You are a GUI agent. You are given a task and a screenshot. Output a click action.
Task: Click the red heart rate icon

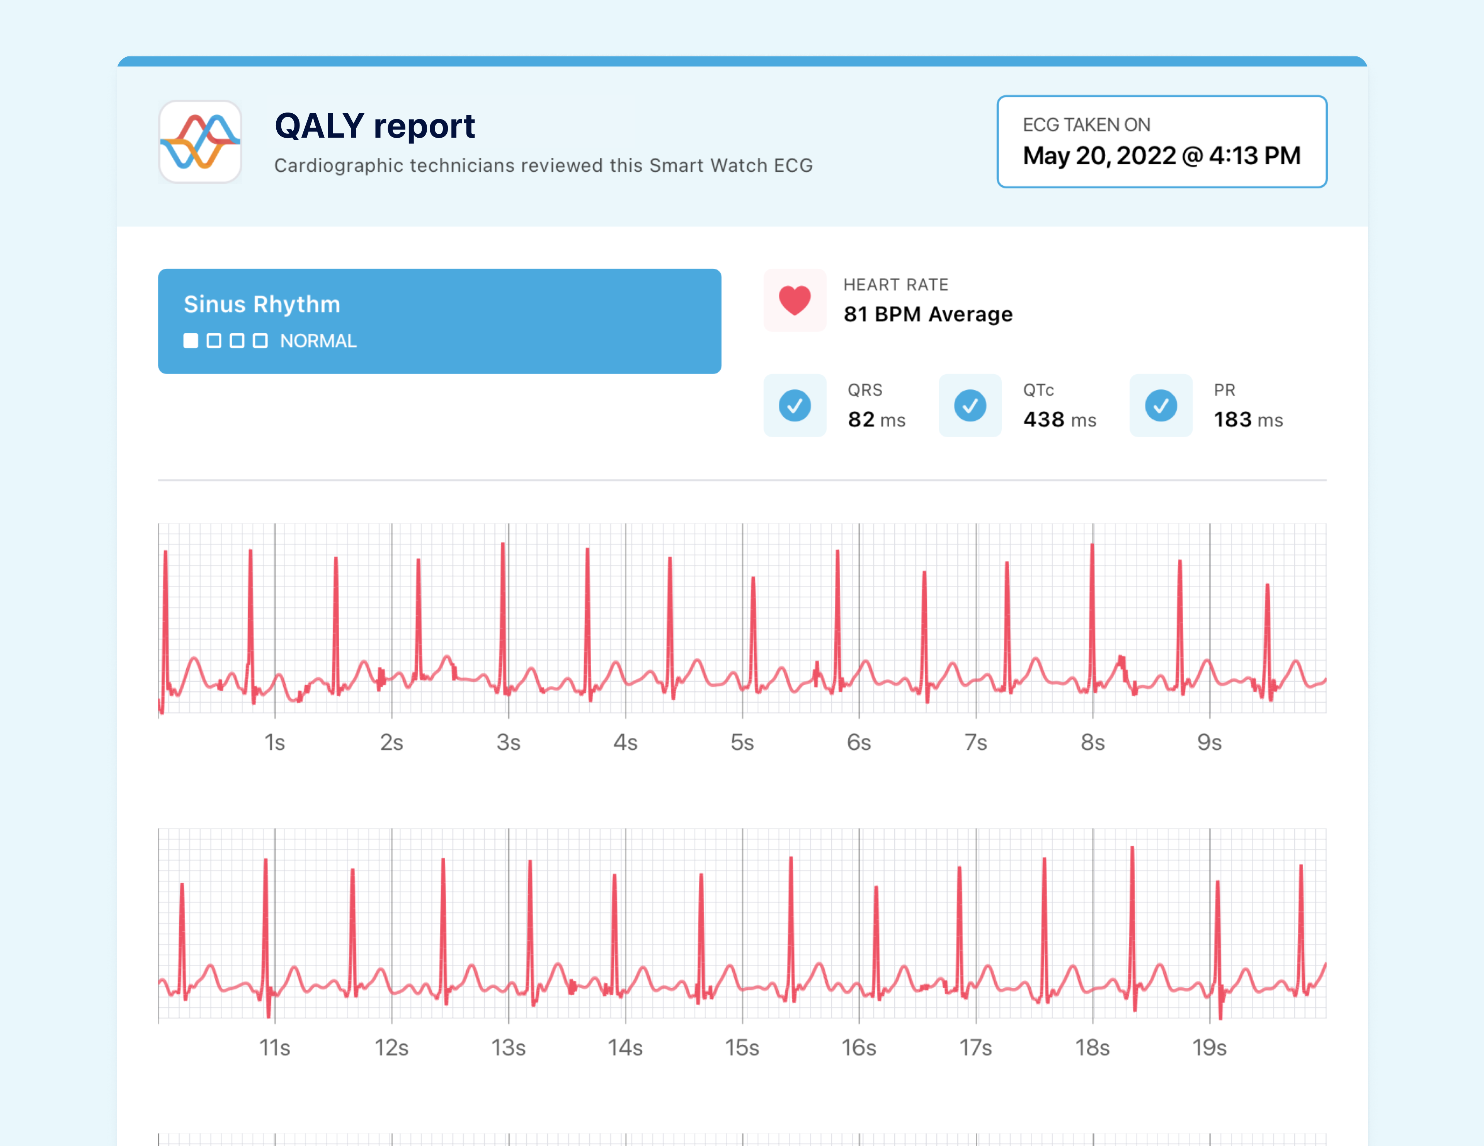coord(794,300)
